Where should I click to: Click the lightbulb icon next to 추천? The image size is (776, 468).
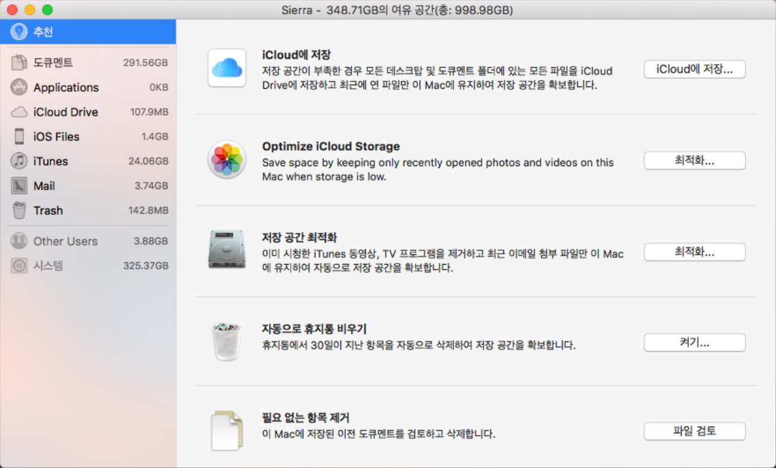point(19,32)
